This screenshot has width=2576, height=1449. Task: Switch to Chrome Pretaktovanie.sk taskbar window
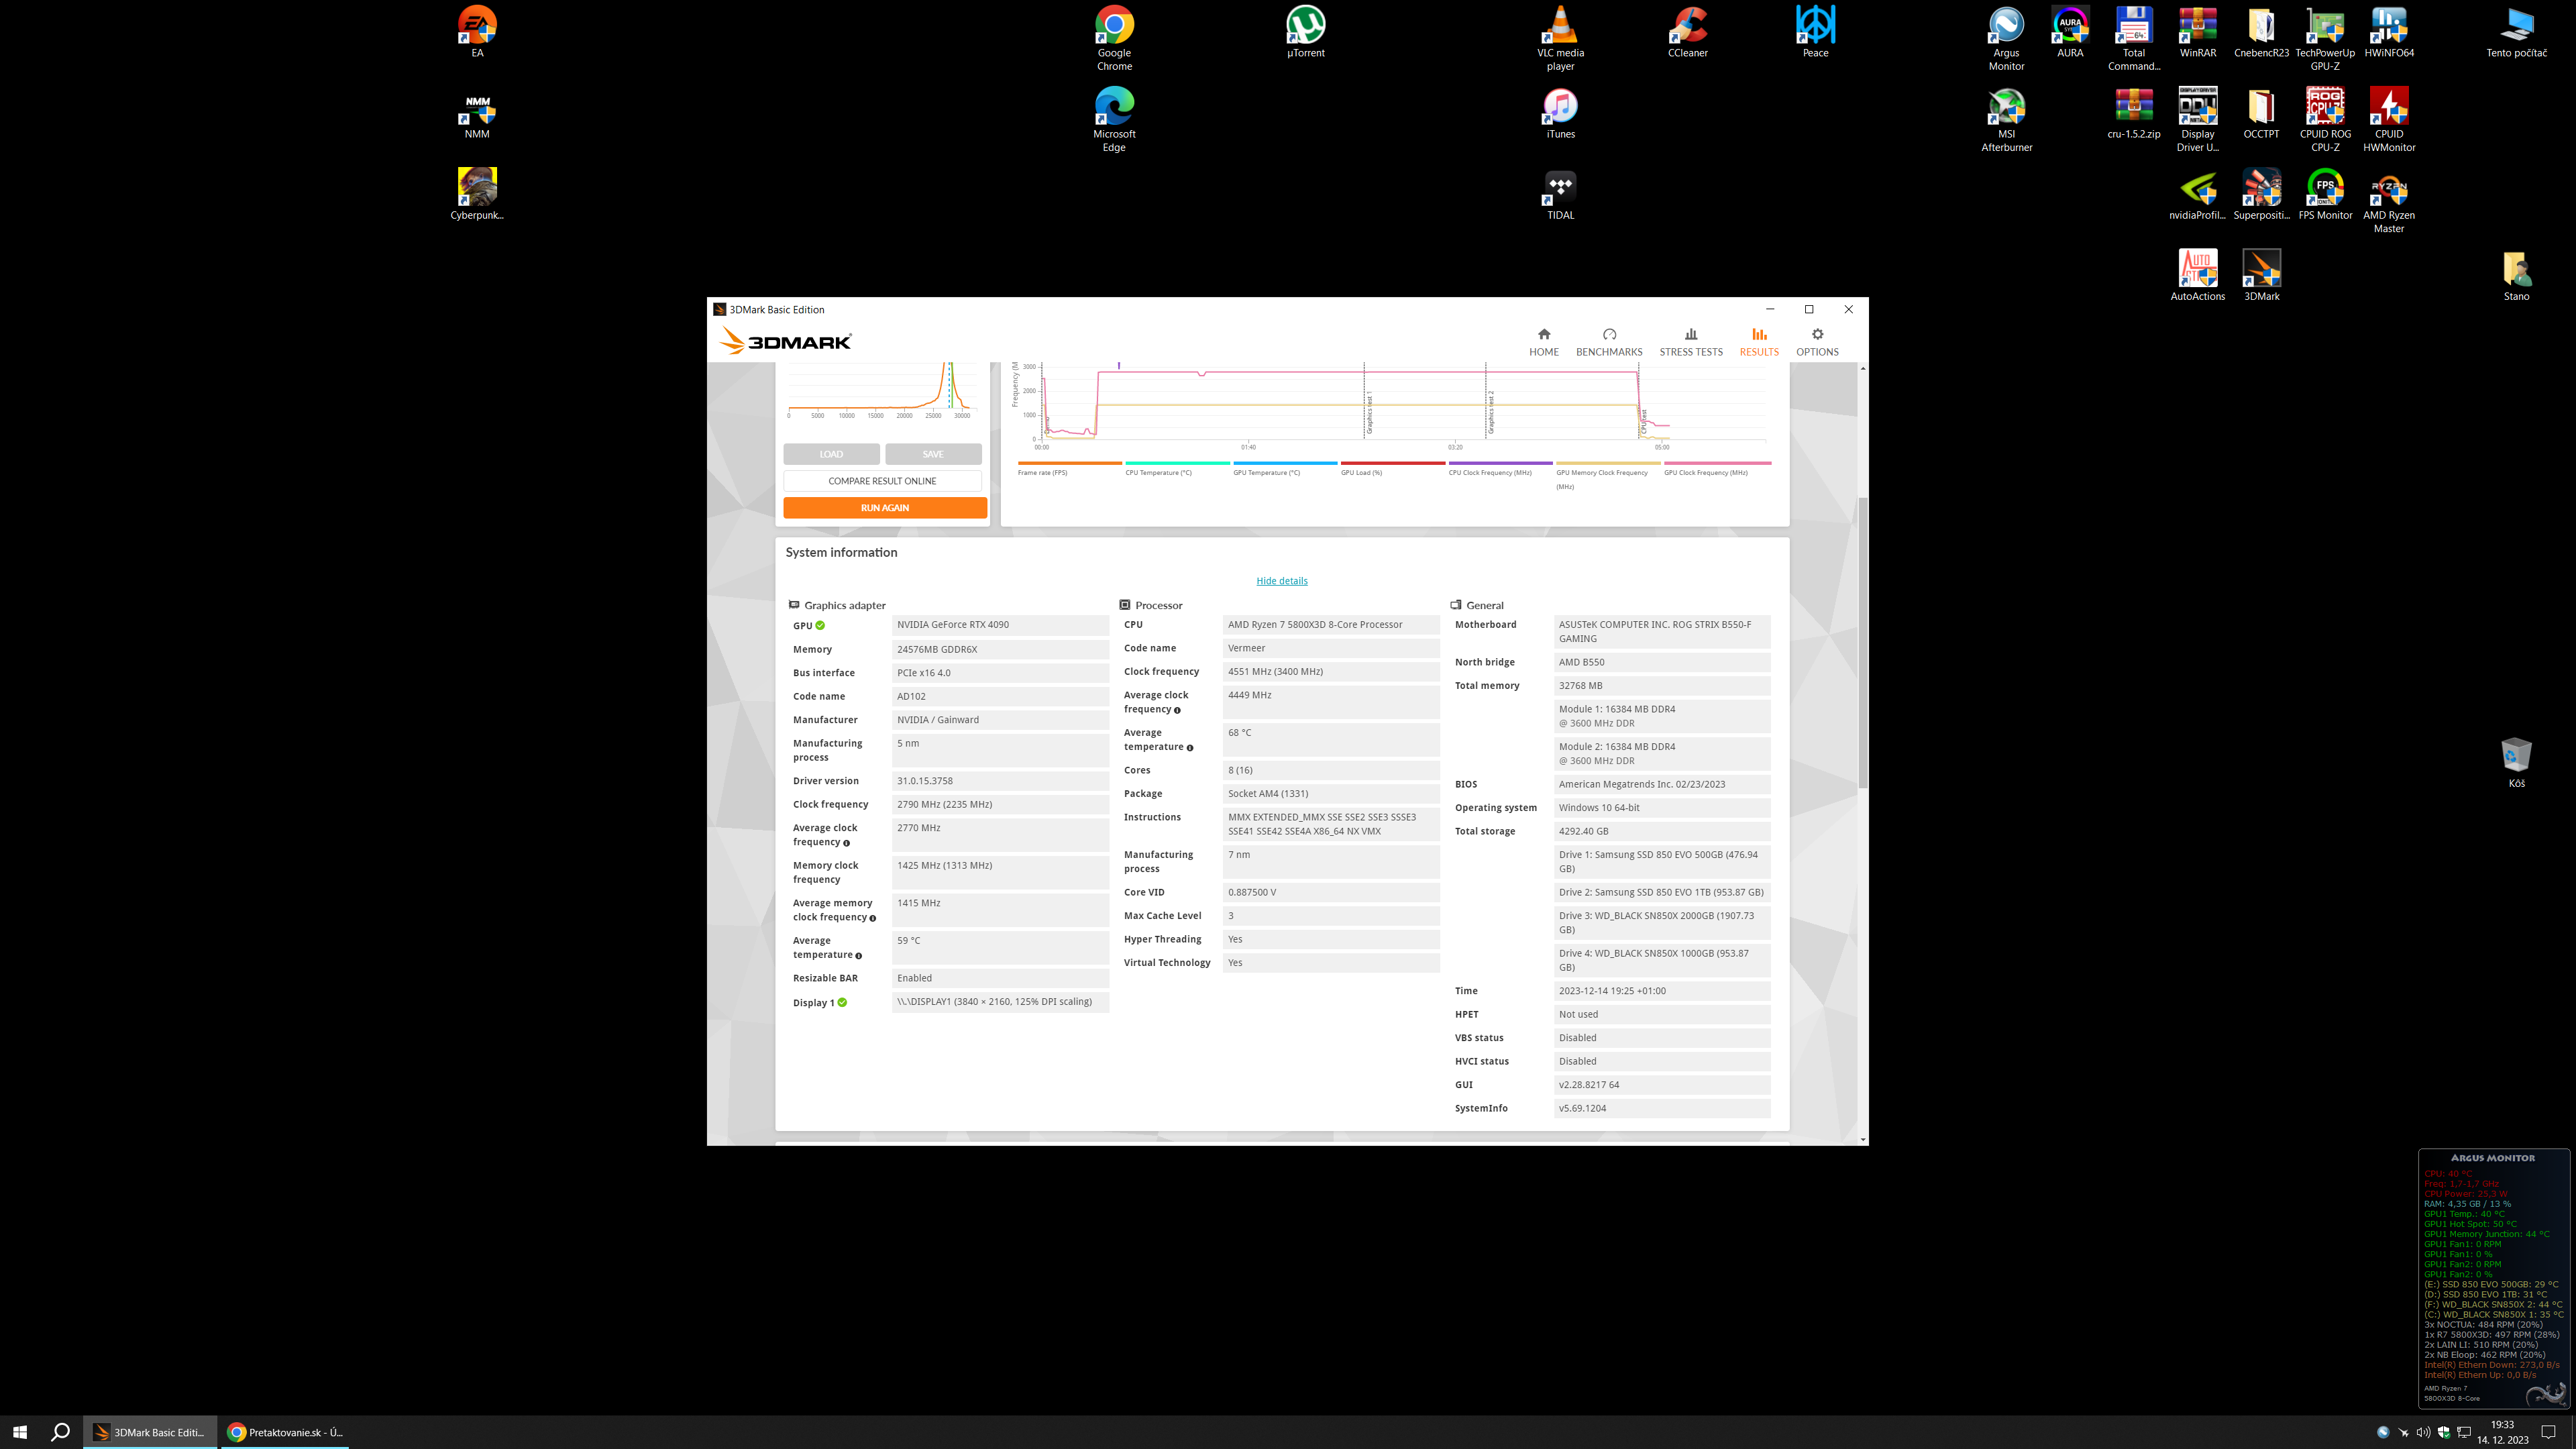point(285,1432)
